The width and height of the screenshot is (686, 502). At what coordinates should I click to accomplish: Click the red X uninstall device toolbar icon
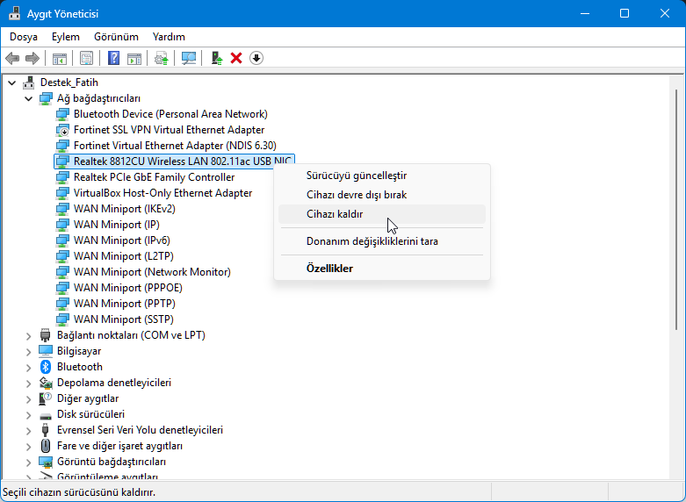pyautogui.click(x=236, y=58)
